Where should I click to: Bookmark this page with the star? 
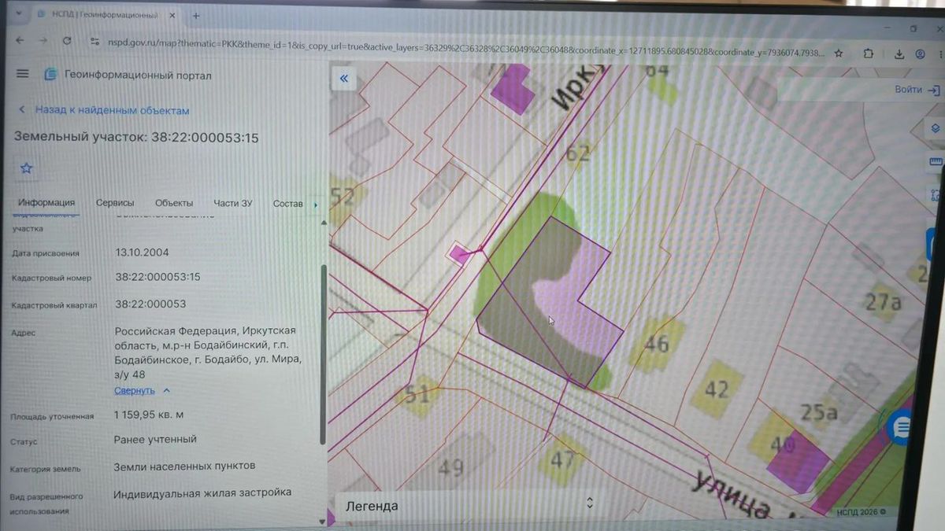point(839,53)
